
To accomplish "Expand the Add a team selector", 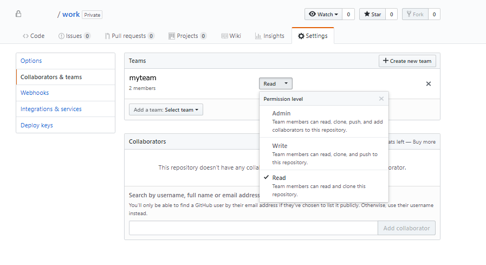I will tap(166, 109).
